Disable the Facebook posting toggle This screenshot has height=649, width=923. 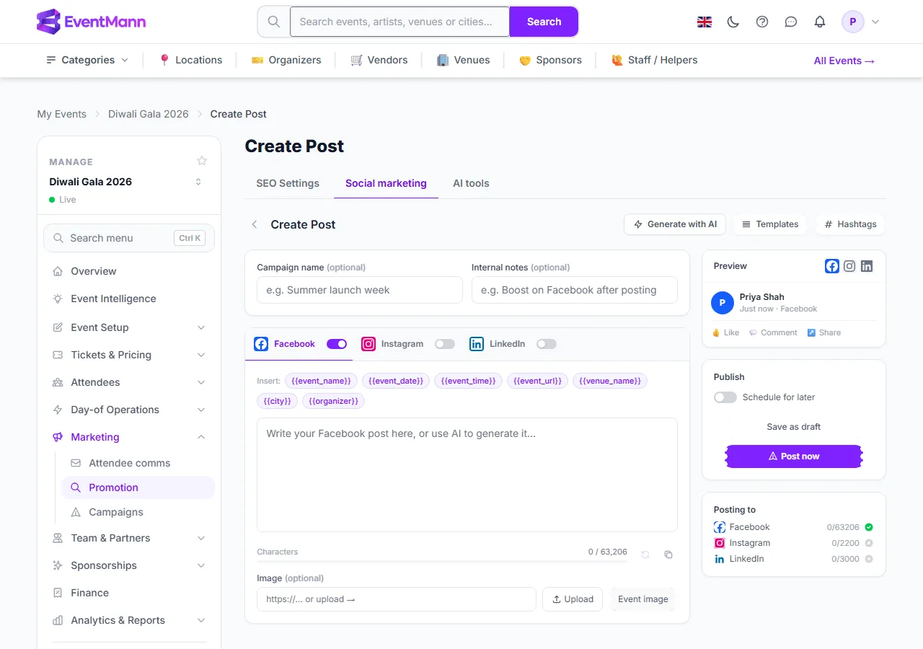click(337, 344)
